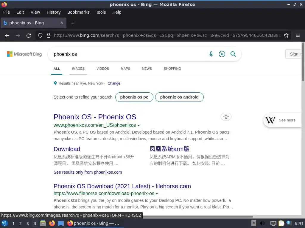
Task: Close the 'phoenix os - Bing' tab
Action: click(62, 23)
